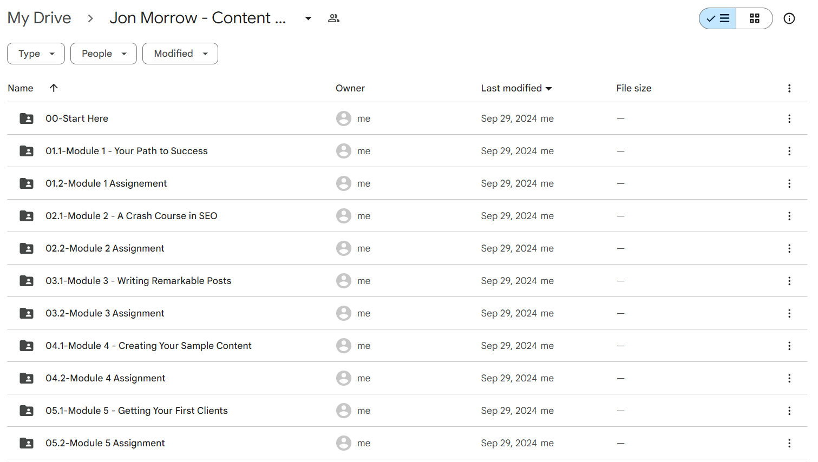Select 04.1-Module 4 - Creating Your Sample Content
818x462 pixels.
(x=149, y=346)
